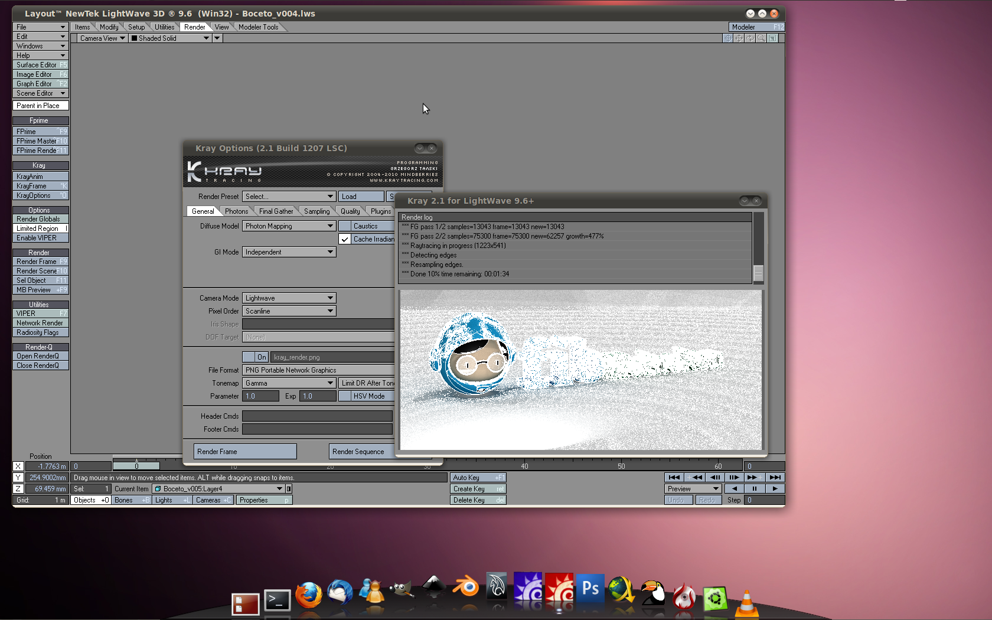
Task: Toggle the HSV Mode checkbox
Action: point(345,396)
